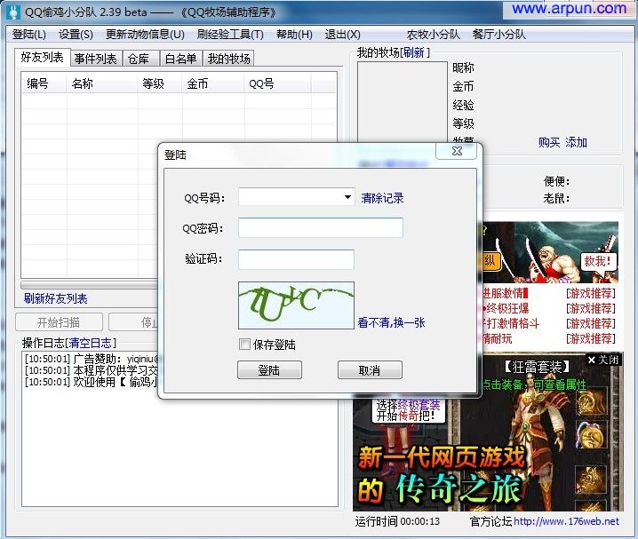Click the 等级 column header
Image resolution: width=638 pixels, height=539 pixels.
click(160, 83)
